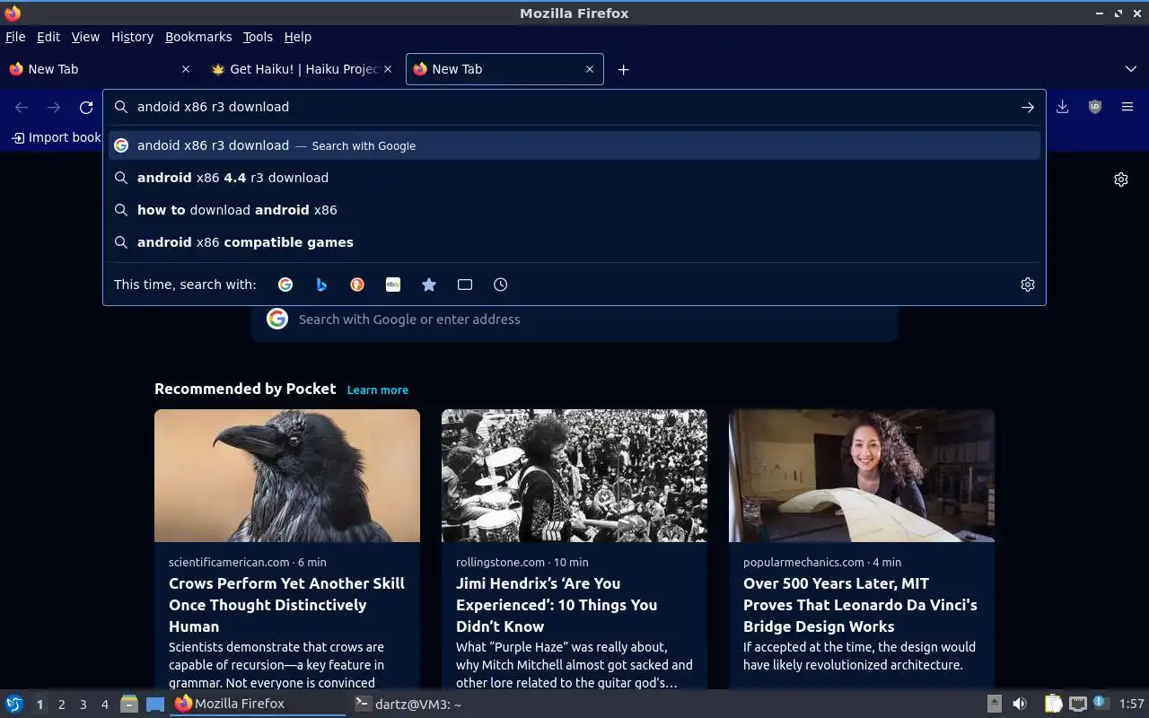Open the View menu

pos(85,37)
